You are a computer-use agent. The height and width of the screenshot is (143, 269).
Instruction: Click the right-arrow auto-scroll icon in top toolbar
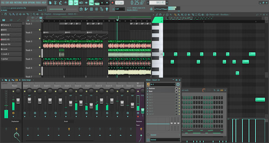(x=86, y=3)
